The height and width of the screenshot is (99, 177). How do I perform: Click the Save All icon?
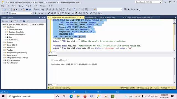(x=30, y=10)
